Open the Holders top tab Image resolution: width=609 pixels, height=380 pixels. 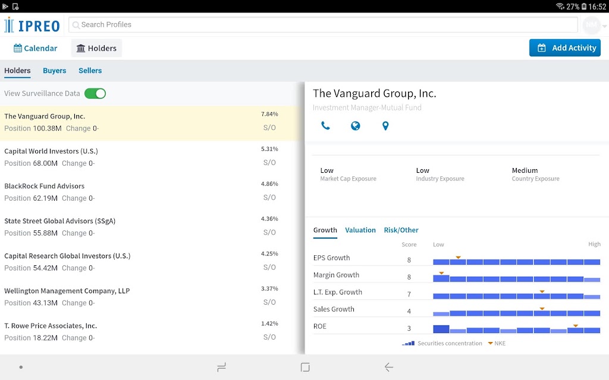[x=96, y=48]
